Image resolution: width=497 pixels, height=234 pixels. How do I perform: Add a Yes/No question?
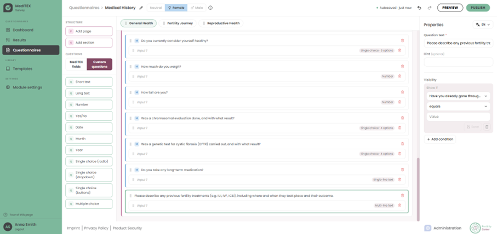[x=89, y=116]
